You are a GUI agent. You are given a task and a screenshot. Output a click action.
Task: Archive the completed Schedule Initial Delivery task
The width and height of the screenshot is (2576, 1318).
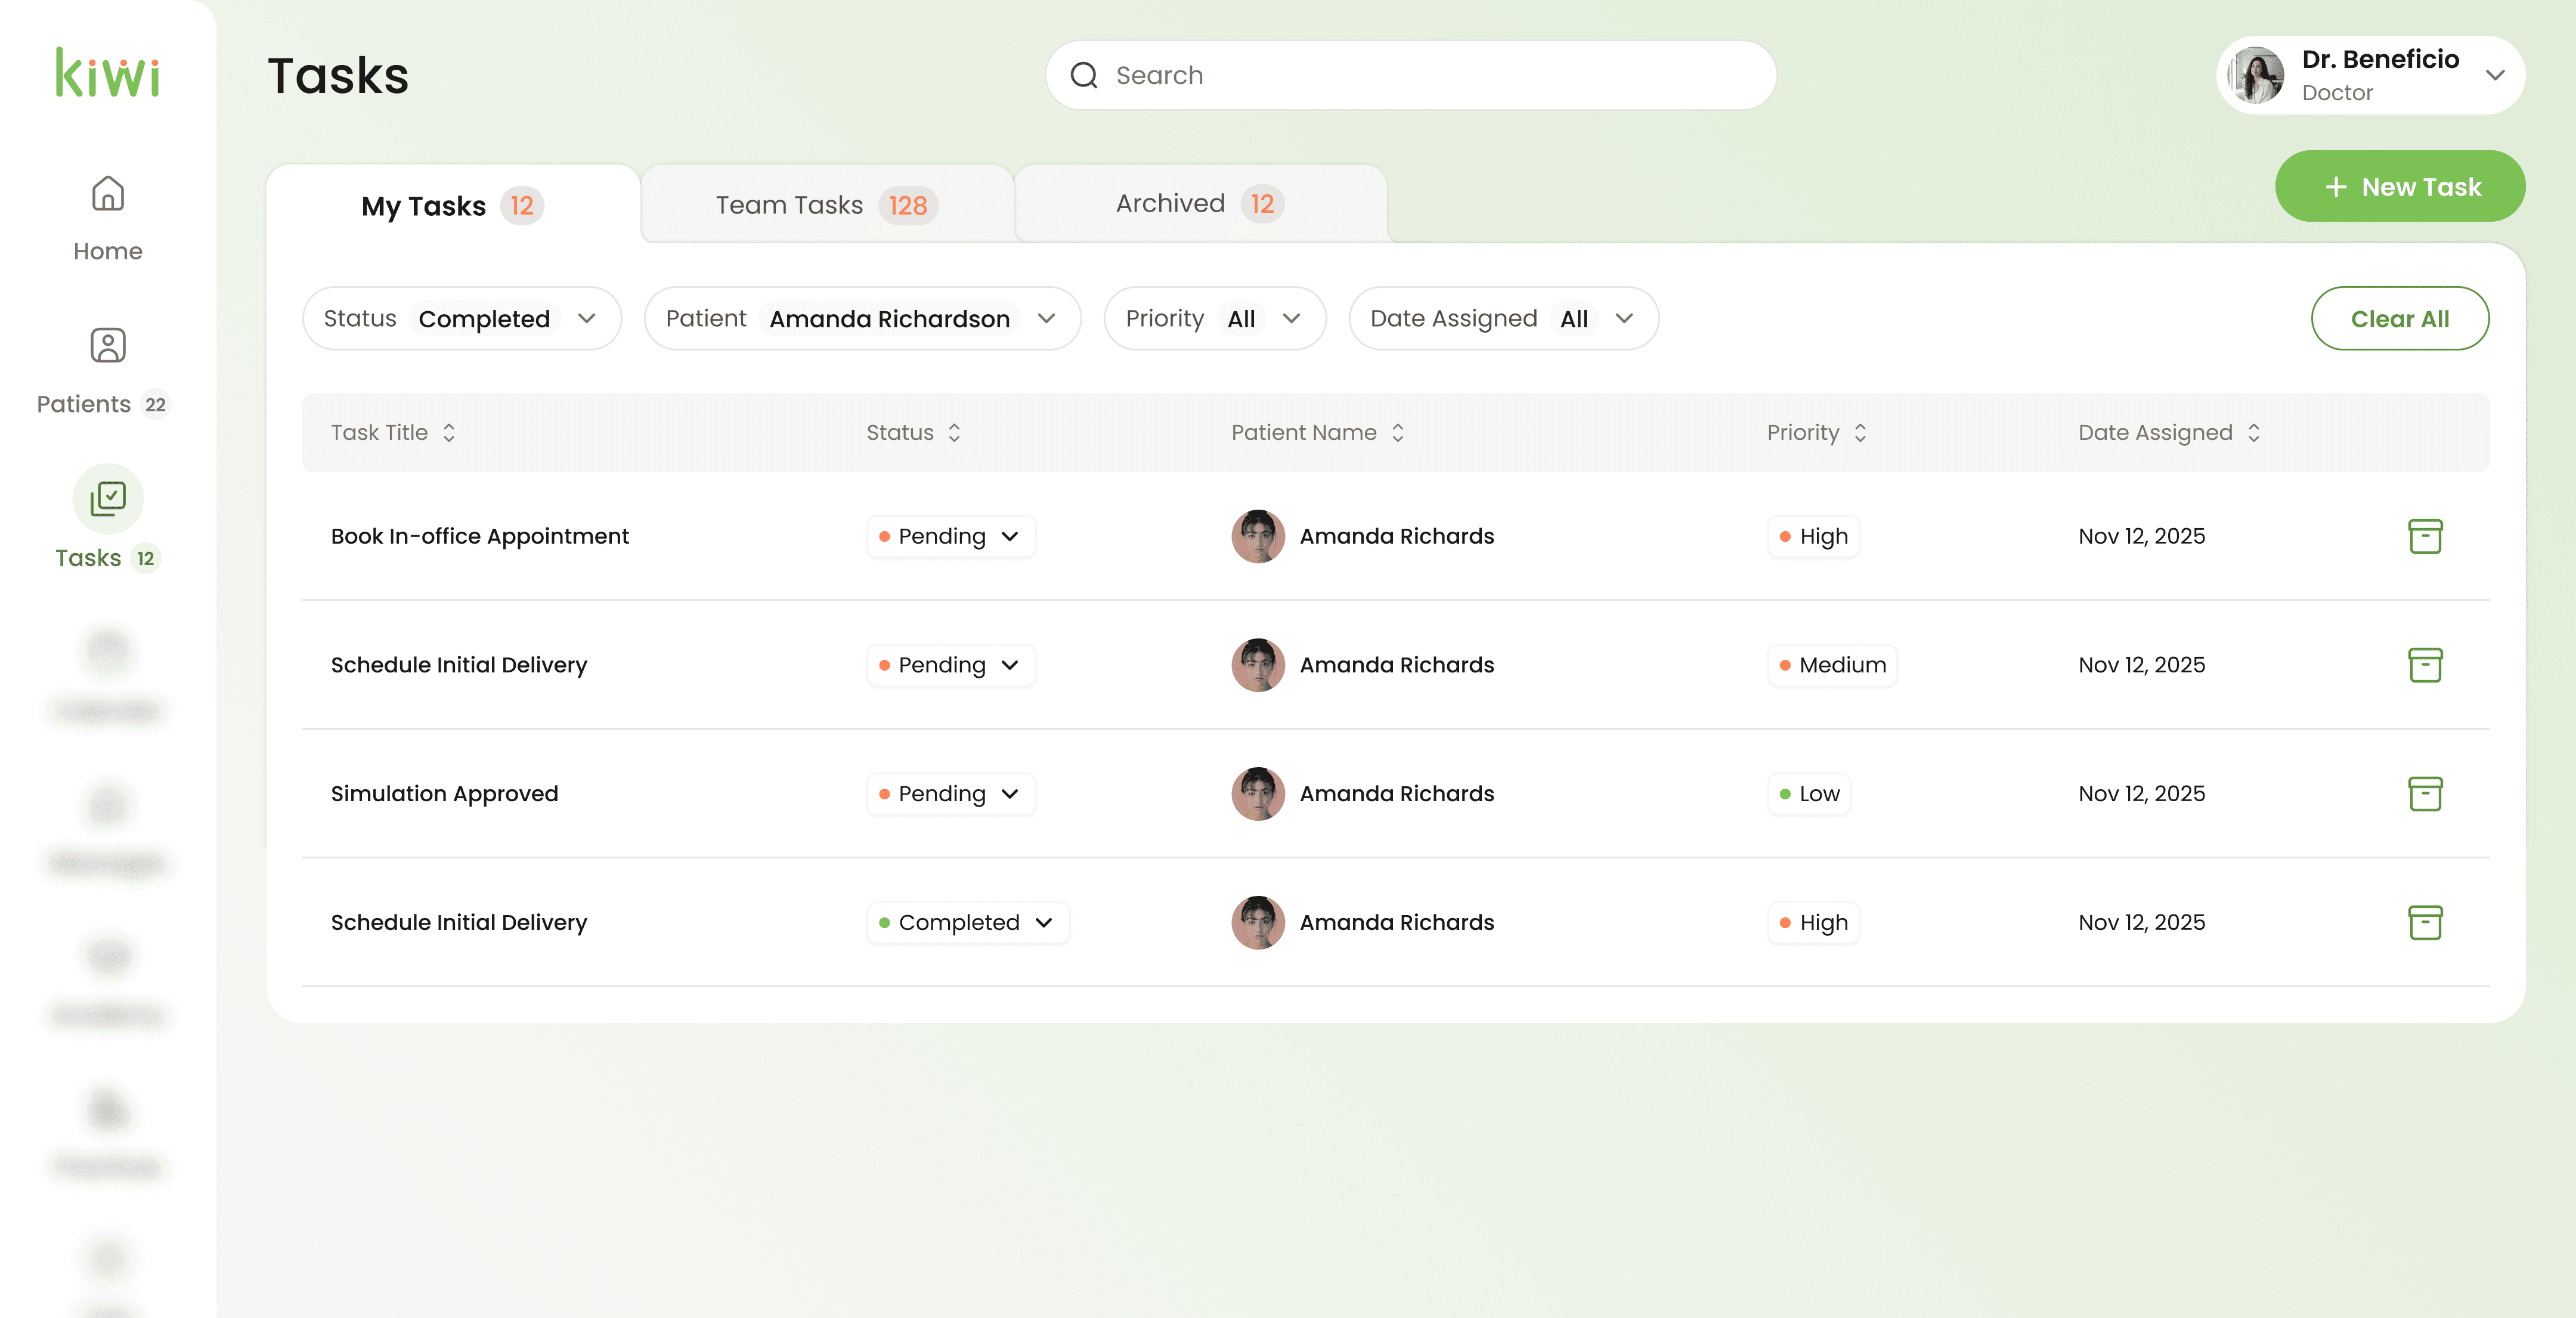point(2424,922)
